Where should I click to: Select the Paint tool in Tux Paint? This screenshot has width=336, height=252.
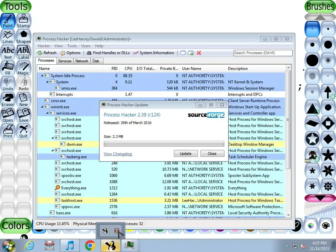8,21
